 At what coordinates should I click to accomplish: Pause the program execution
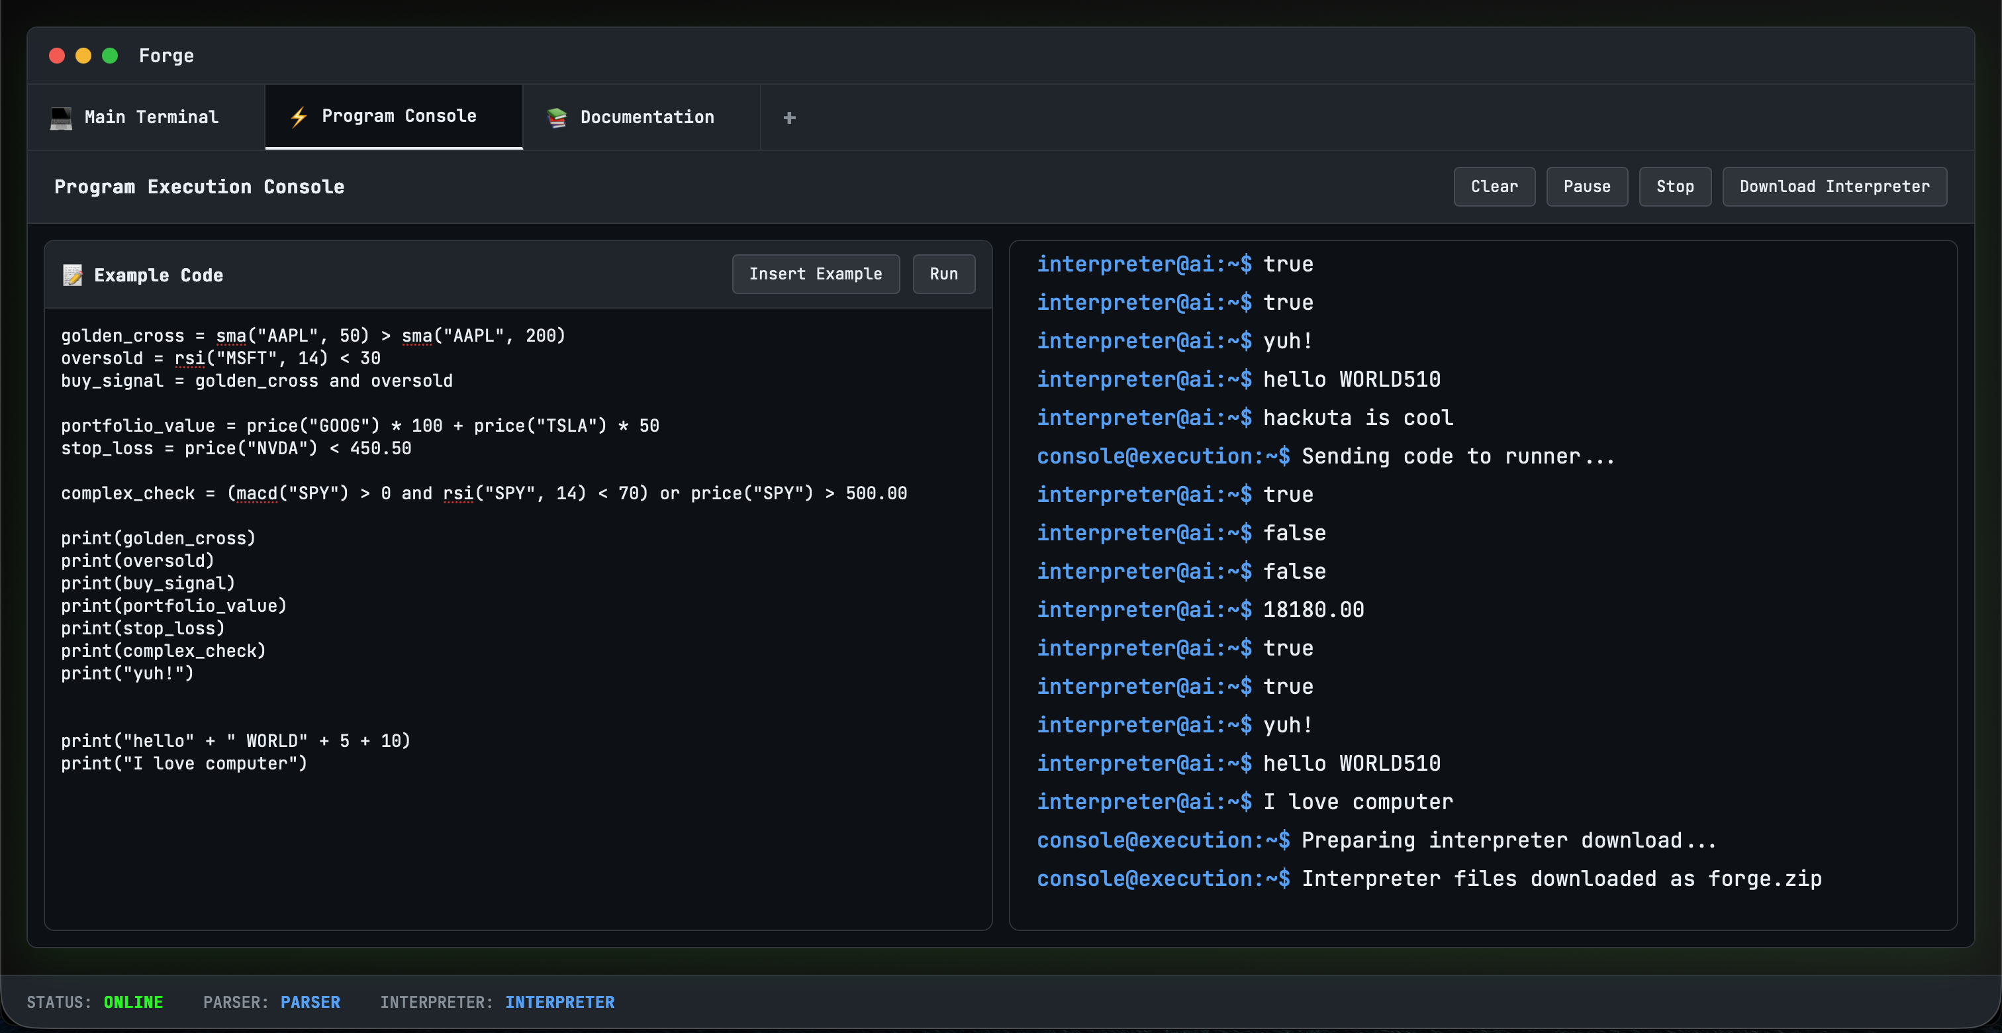coord(1586,187)
